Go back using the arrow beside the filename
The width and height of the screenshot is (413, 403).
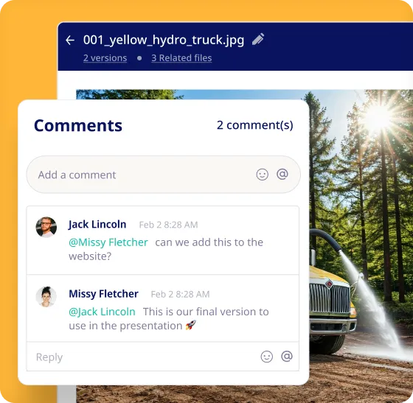click(70, 41)
